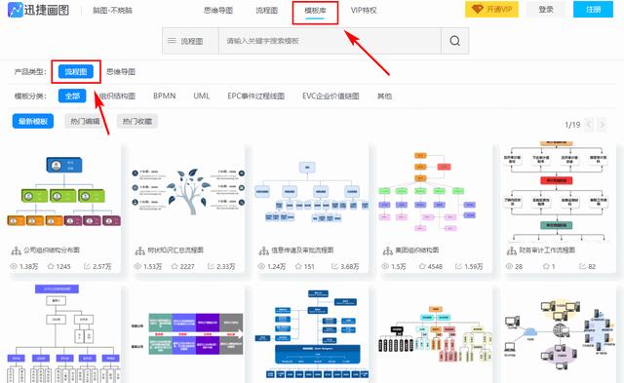Open the 公司组织结构分布图 template thumbnail

click(x=63, y=193)
